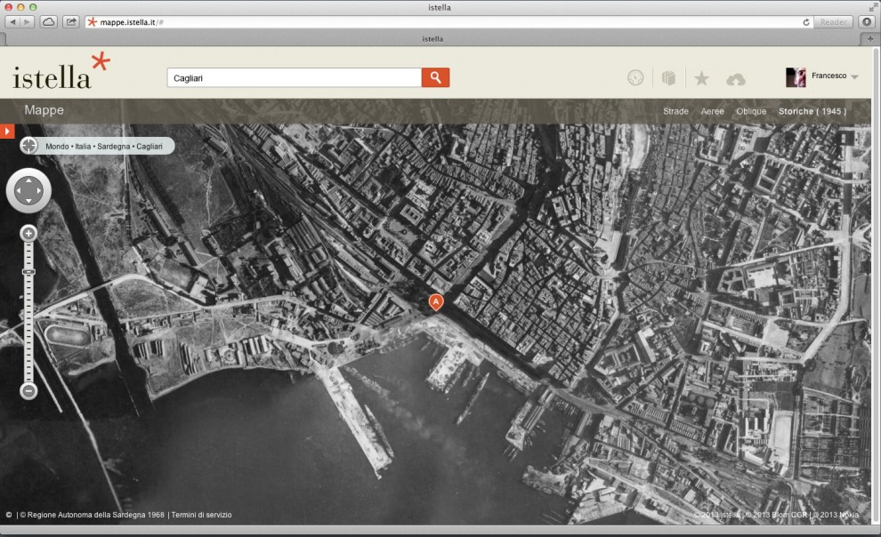Click Francesco's profile avatar
Viewport: 881px width, 537px height.
pyautogui.click(x=796, y=76)
